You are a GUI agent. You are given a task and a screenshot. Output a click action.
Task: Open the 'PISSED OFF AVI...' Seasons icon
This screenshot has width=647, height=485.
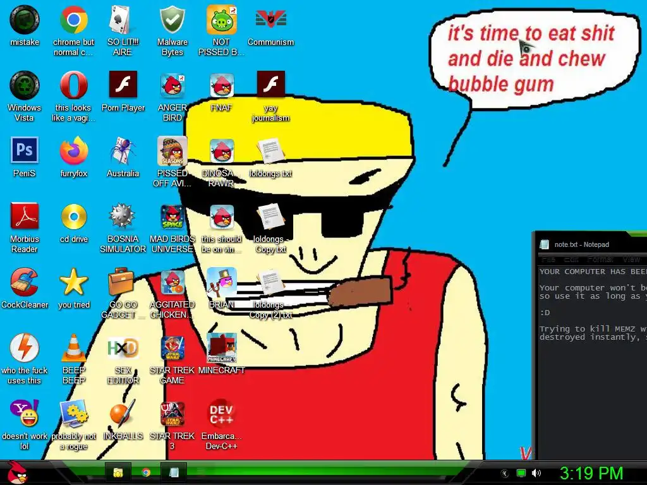[172, 151]
